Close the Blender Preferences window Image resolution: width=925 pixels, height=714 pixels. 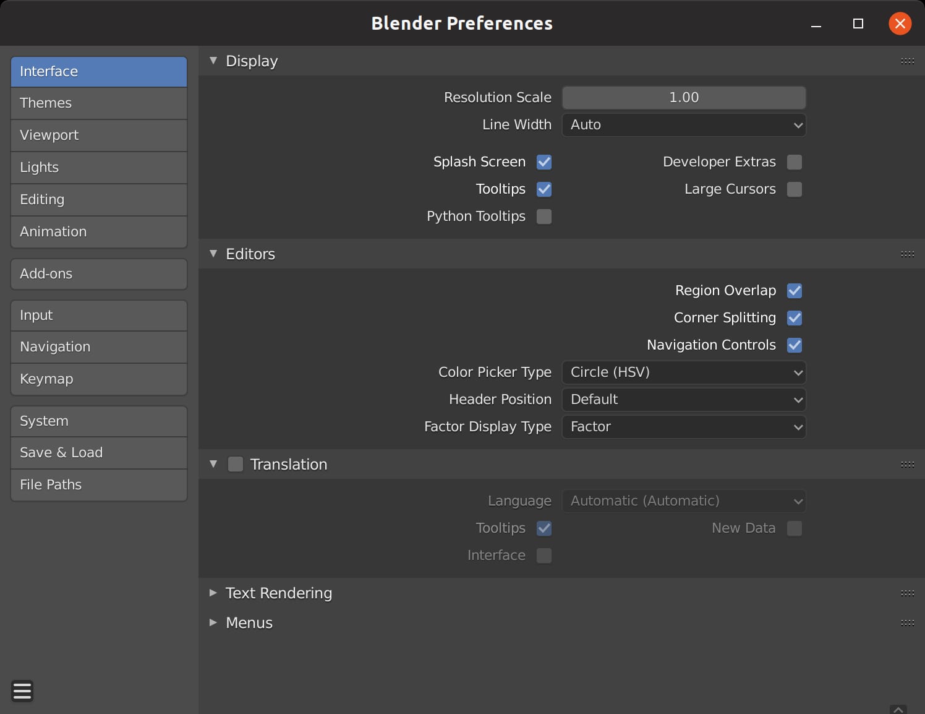click(x=900, y=24)
